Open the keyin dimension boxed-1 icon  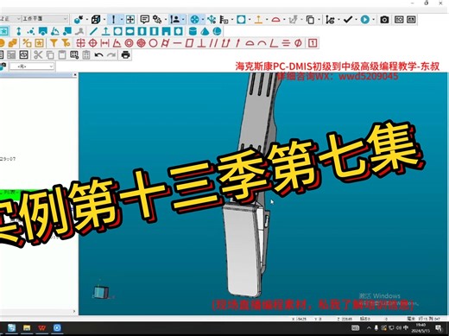click(x=313, y=43)
